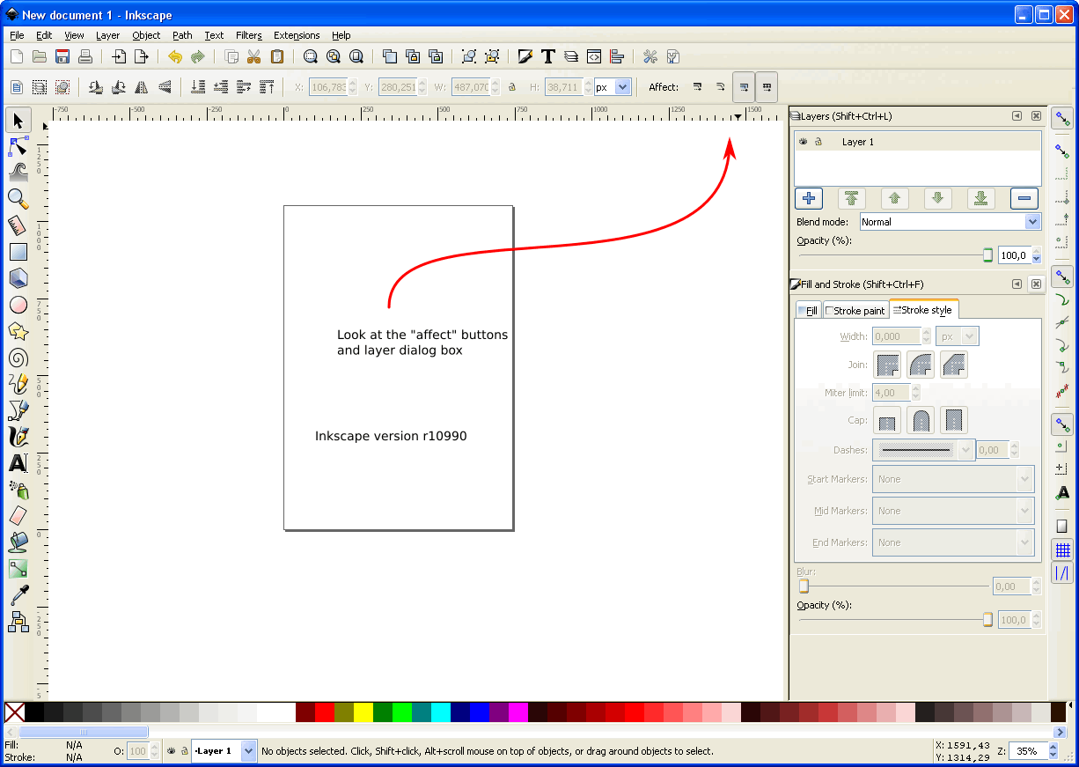
Task: Delete the current layer with the minus button
Action: pos(1024,198)
